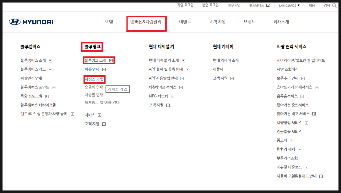Open the 검색 search link
The width and height of the screenshot is (341, 193).
(327, 6)
